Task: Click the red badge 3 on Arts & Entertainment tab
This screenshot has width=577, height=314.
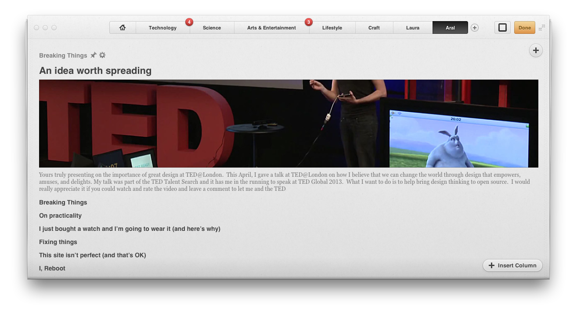Action: pos(309,22)
